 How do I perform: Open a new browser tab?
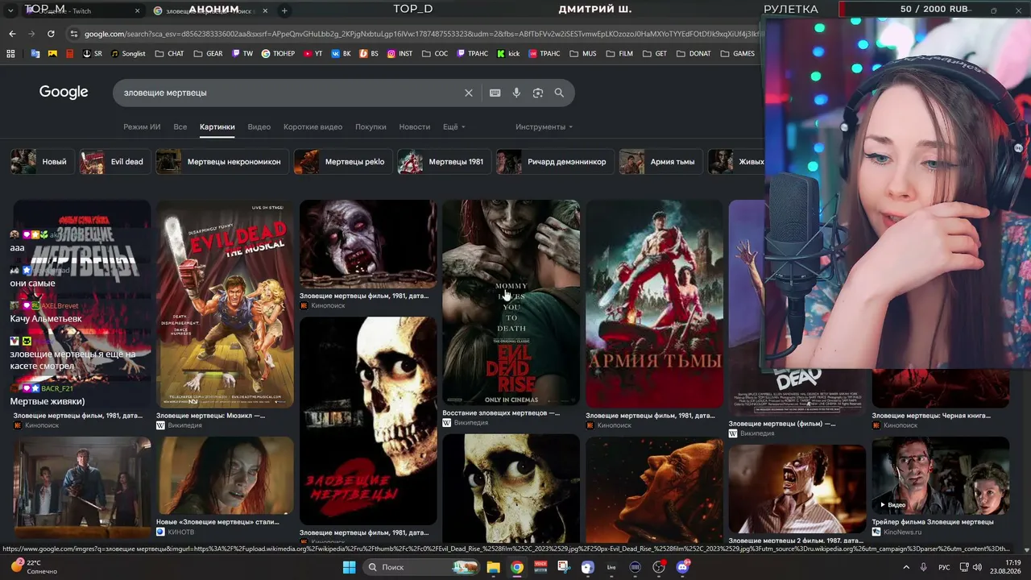point(284,11)
